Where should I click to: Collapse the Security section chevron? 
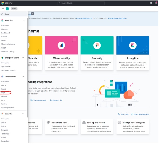23,114
